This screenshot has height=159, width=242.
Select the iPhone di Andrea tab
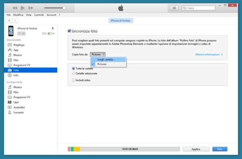point(121,21)
